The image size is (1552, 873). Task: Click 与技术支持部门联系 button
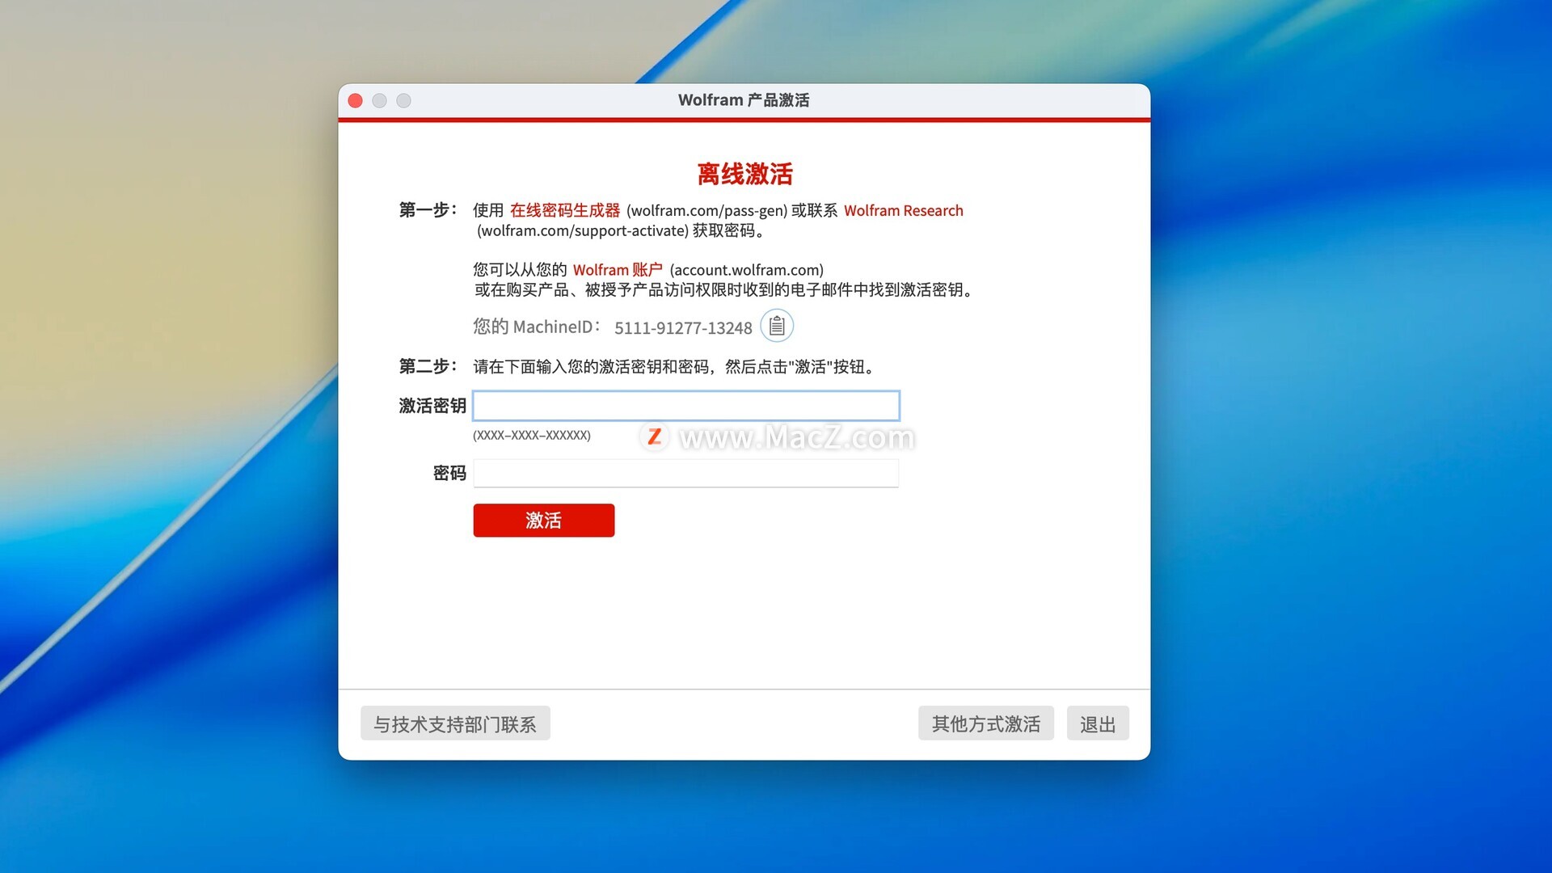click(455, 723)
